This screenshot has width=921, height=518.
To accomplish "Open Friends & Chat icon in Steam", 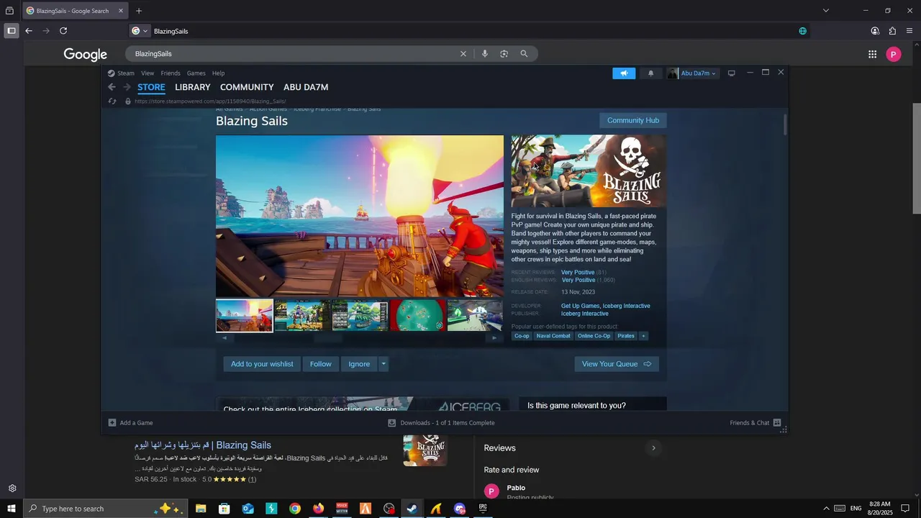I will (x=777, y=423).
